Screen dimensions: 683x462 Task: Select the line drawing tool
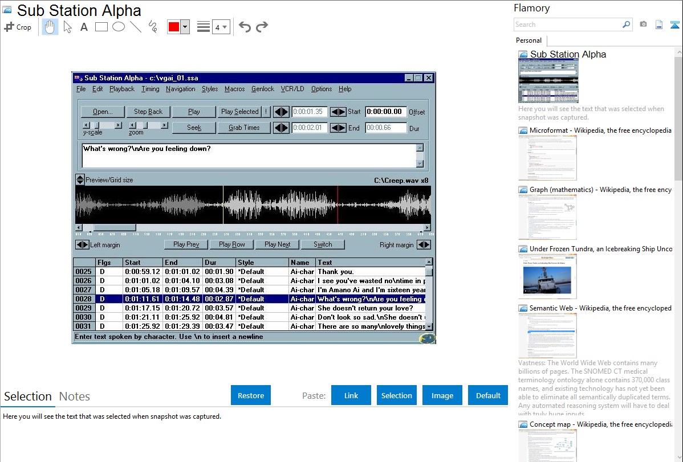click(136, 27)
